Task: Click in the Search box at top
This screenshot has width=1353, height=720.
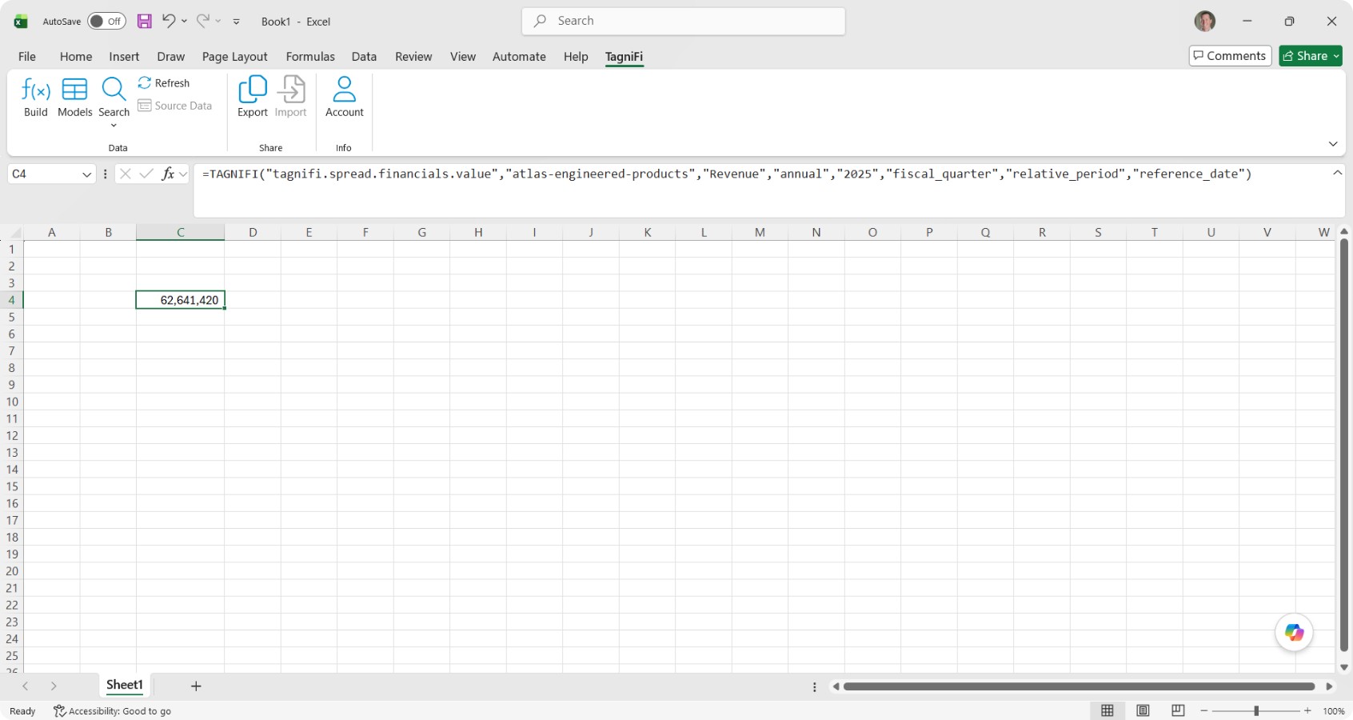Action: pyautogui.click(x=684, y=21)
